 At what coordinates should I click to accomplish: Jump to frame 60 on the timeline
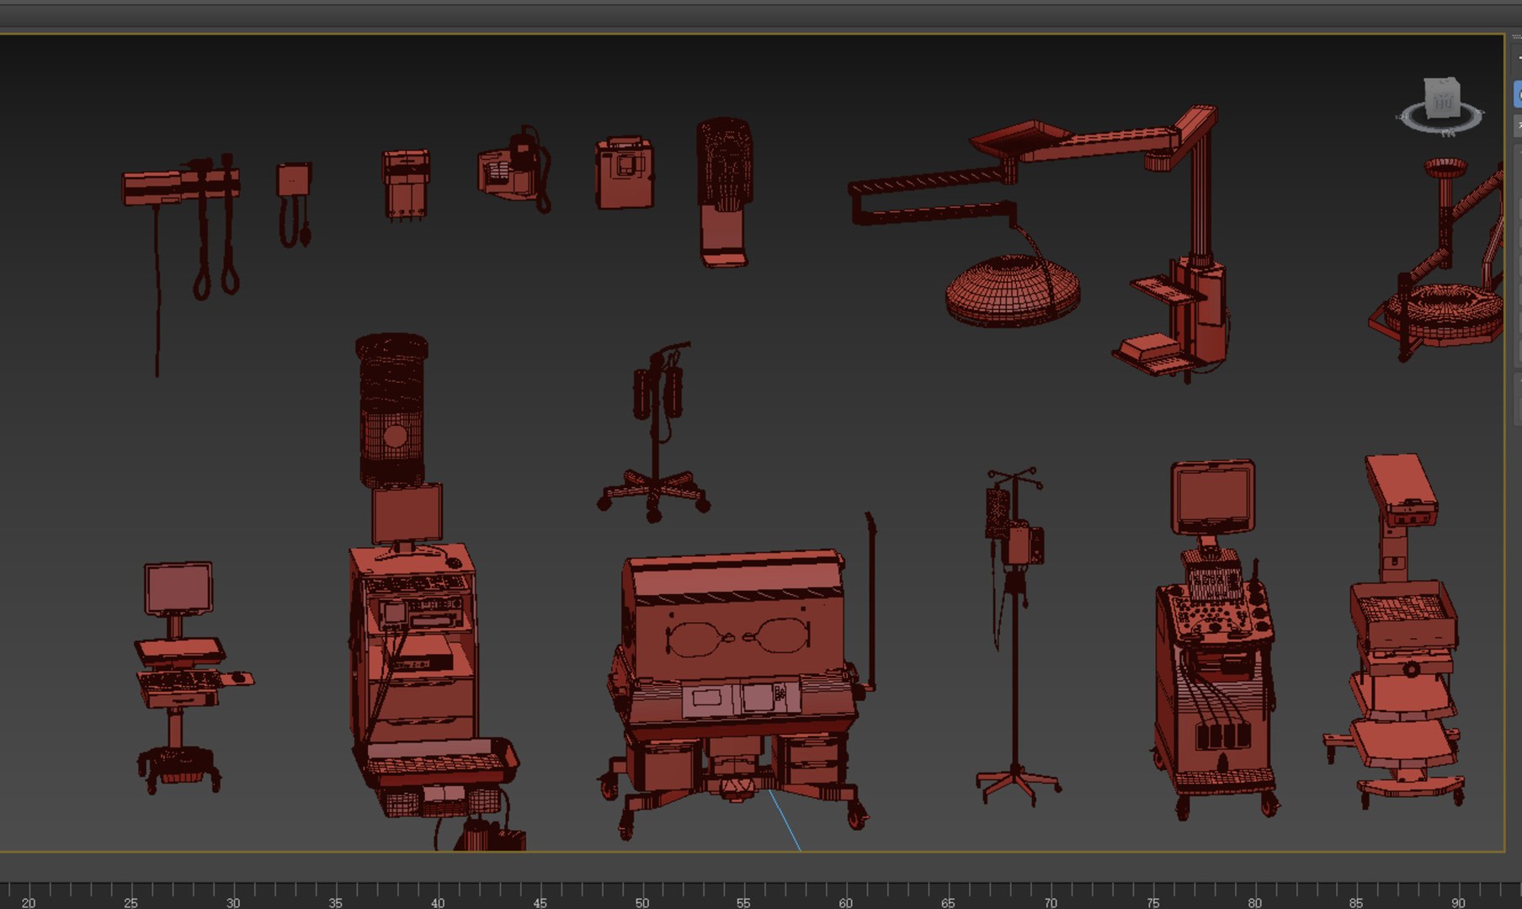pyautogui.click(x=846, y=902)
